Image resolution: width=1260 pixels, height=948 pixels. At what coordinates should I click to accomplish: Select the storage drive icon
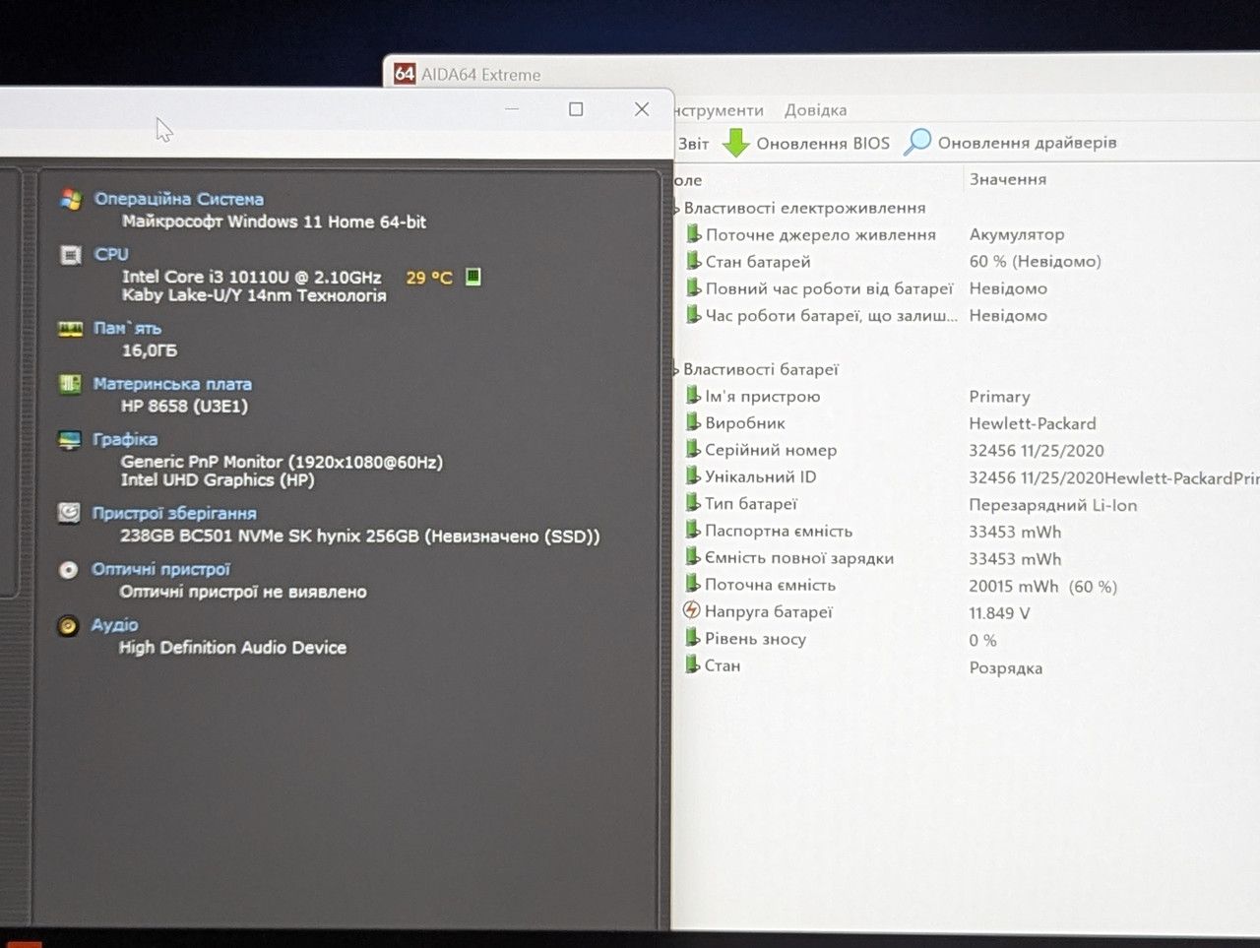tap(69, 513)
